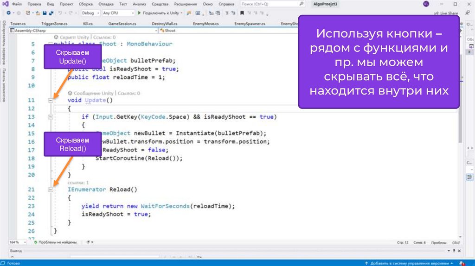This screenshot has width=475, height=266.
Task: Click the pin icon of Вывод panel
Action: (x=454, y=251)
